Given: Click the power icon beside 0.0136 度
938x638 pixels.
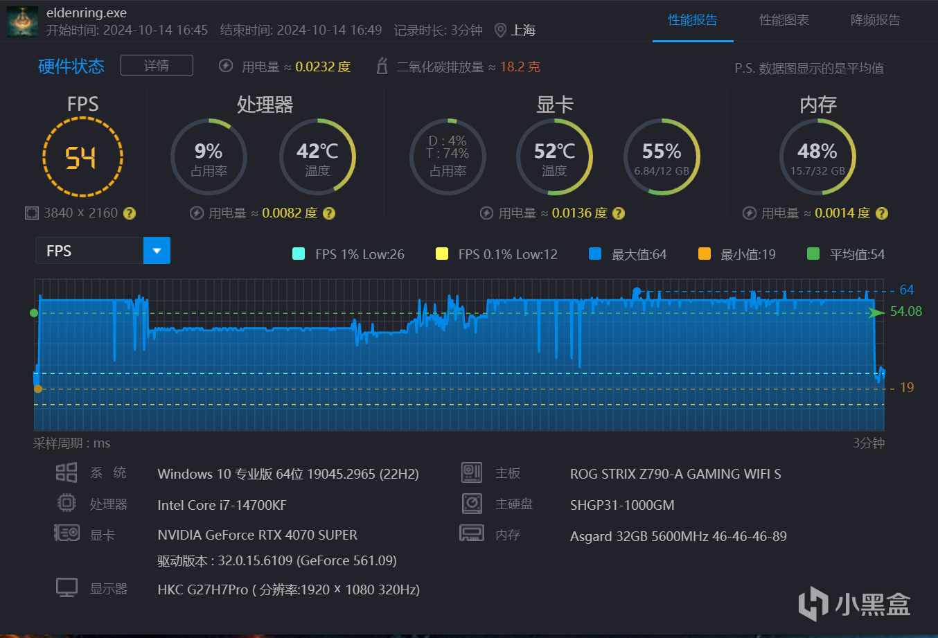Looking at the screenshot, I should [x=487, y=213].
